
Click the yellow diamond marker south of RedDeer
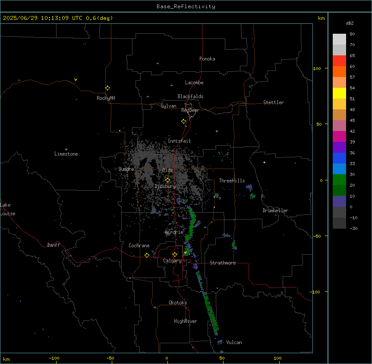point(183,121)
